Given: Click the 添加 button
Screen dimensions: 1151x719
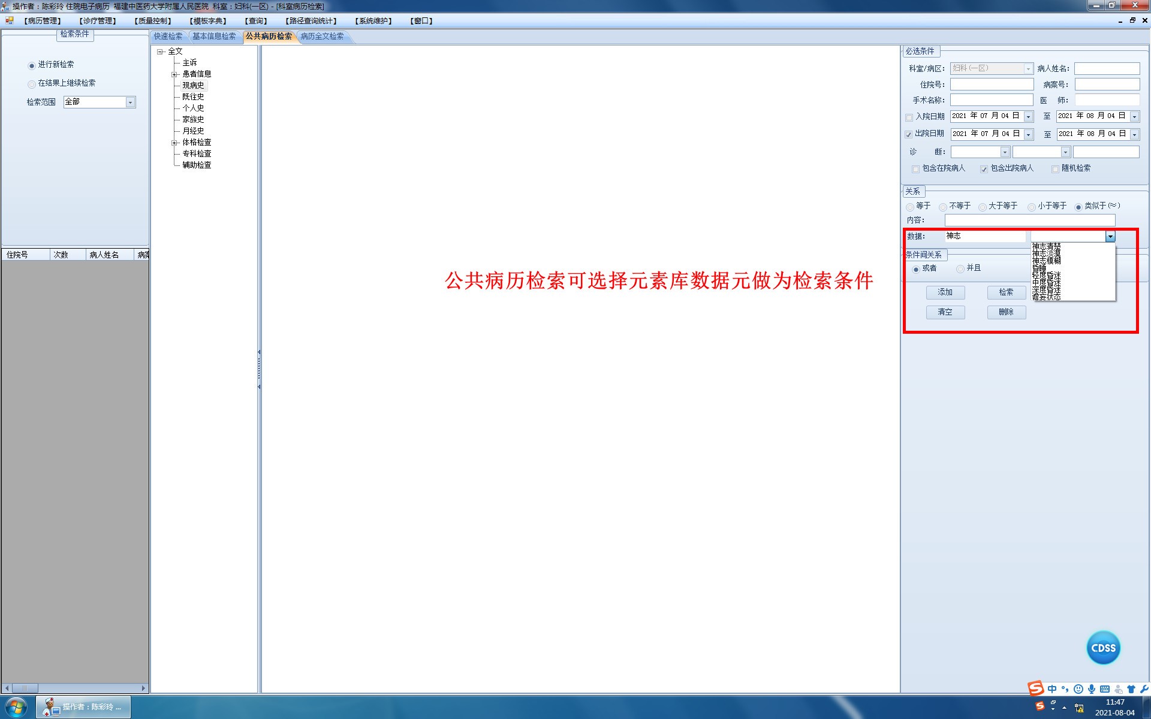Looking at the screenshot, I should point(945,292).
